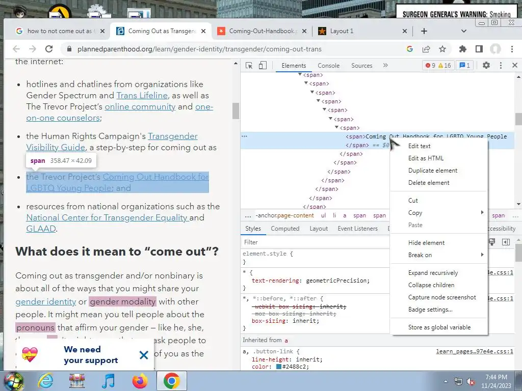Go back to the previous page
Viewport: 522px width, 391px height.
16,49
